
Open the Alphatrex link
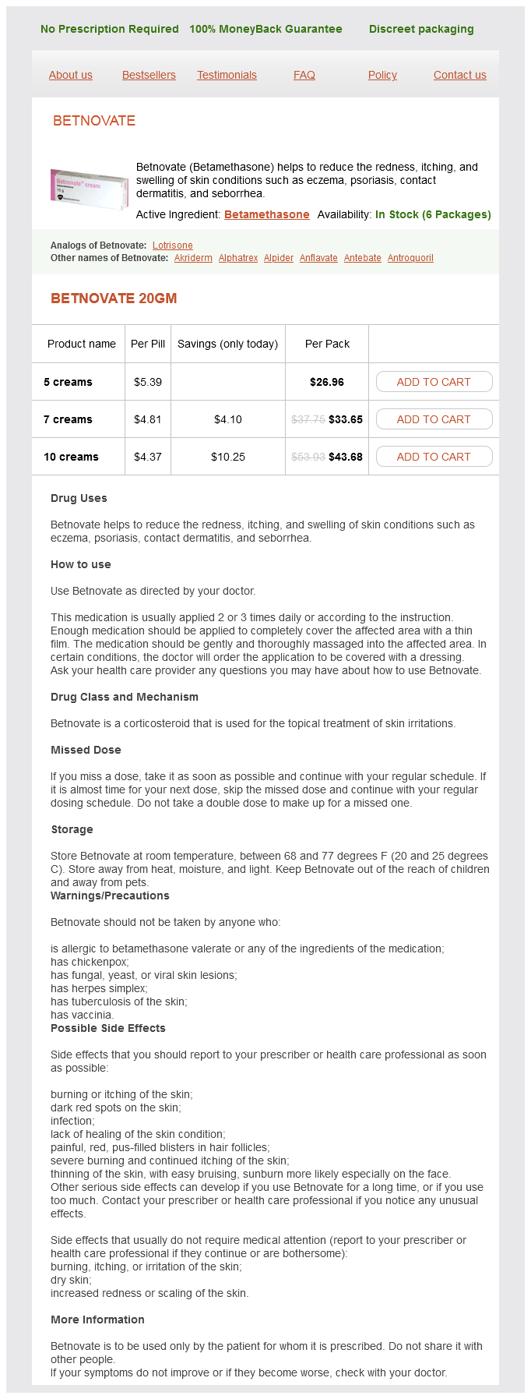238,258
